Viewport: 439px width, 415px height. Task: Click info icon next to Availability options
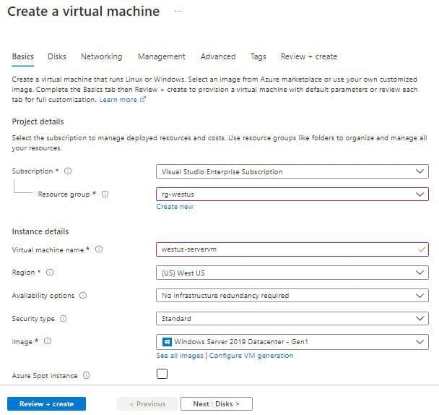pyautogui.click(x=83, y=295)
